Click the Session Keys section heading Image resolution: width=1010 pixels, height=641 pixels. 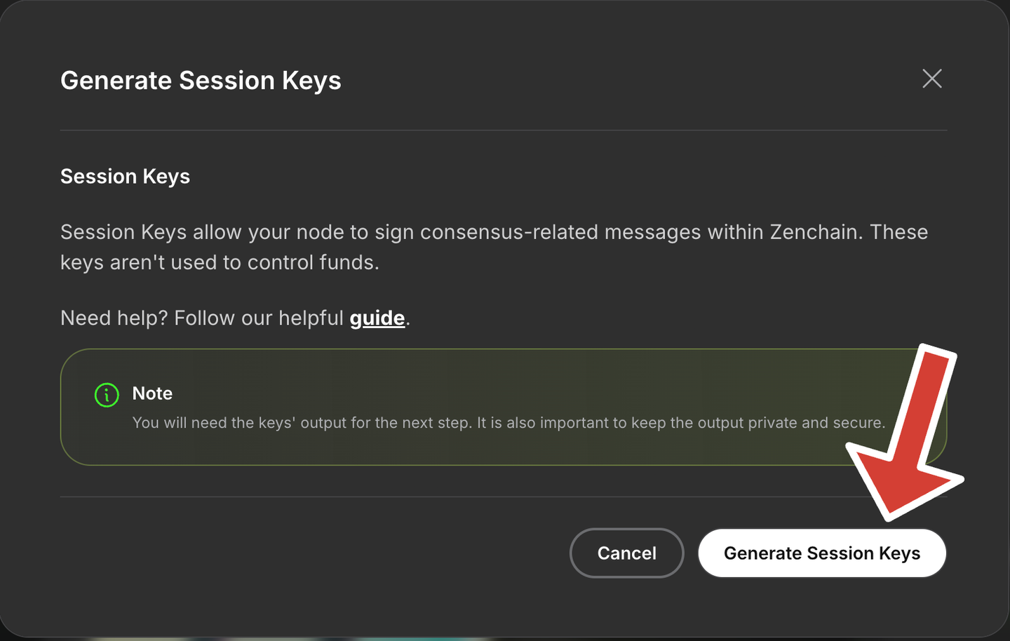point(125,176)
